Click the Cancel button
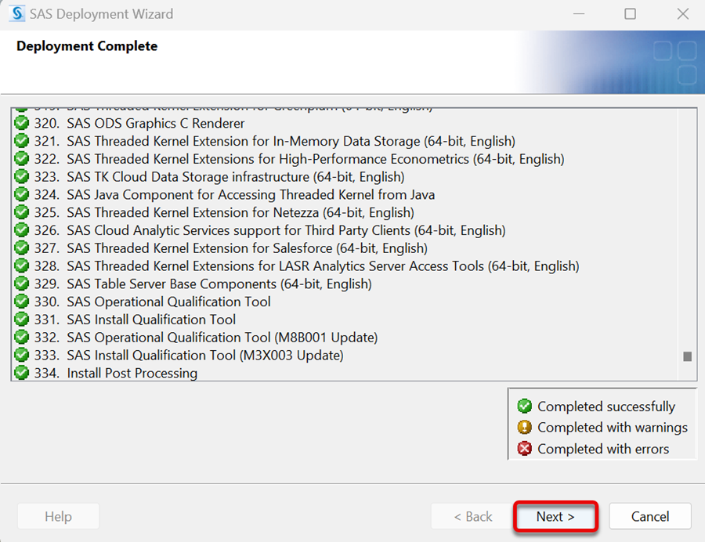This screenshot has width=705, height=542. 649,516
